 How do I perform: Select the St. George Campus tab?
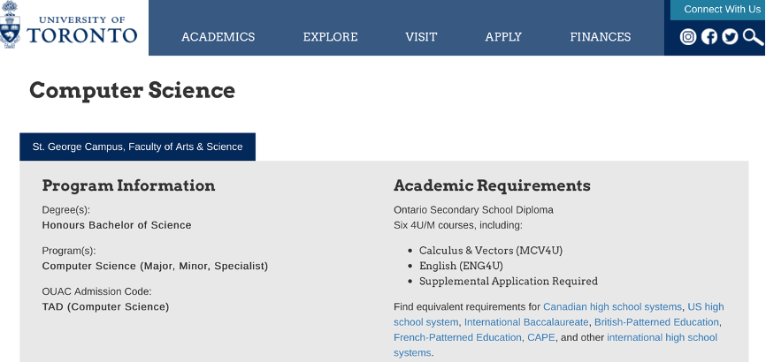coord(137,147)
